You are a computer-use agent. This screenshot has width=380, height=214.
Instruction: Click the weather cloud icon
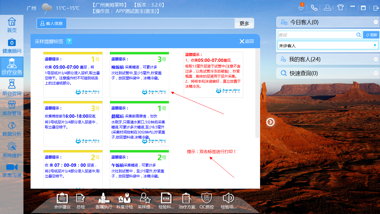(x=47, y=8)
